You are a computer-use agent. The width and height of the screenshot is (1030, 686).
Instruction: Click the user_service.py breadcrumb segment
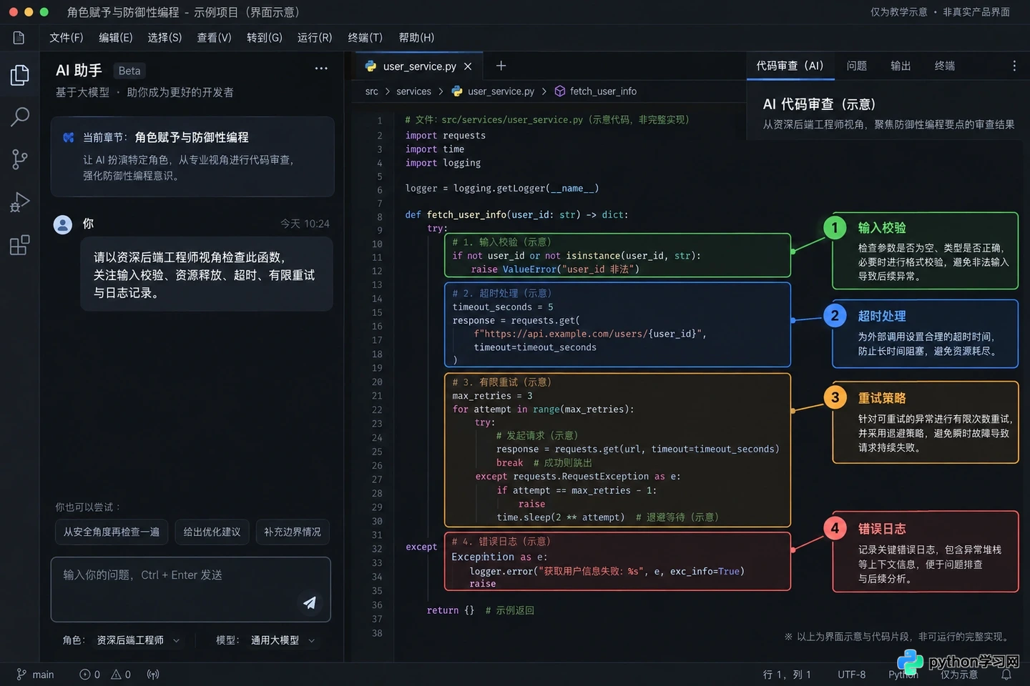493,91
